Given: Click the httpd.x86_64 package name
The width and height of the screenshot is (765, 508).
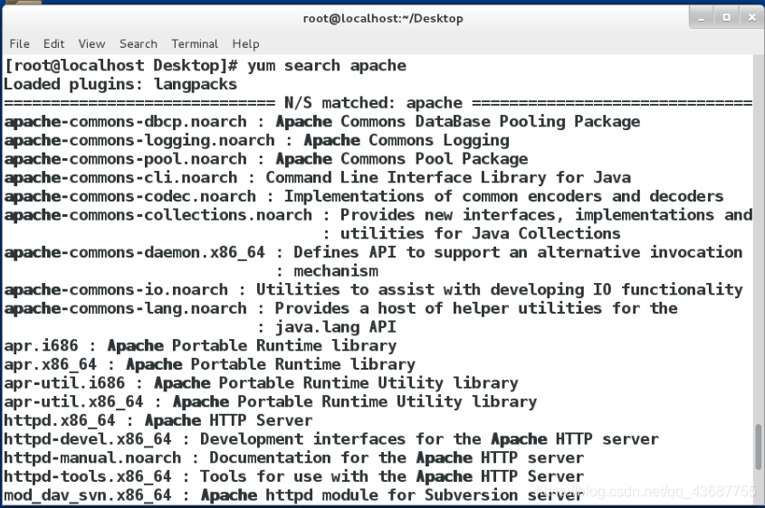Looking at the screenshot, I should pos(60,420).
